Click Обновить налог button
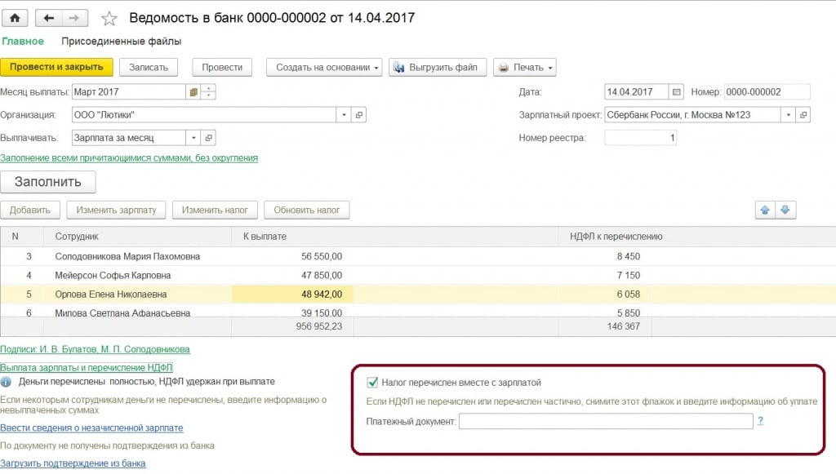The width and height of the screenshot is (836, 474). coord(307,210)
